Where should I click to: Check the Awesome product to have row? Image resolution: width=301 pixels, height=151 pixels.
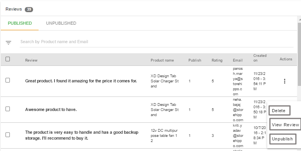pyautogui.click(x=8, y=109)
